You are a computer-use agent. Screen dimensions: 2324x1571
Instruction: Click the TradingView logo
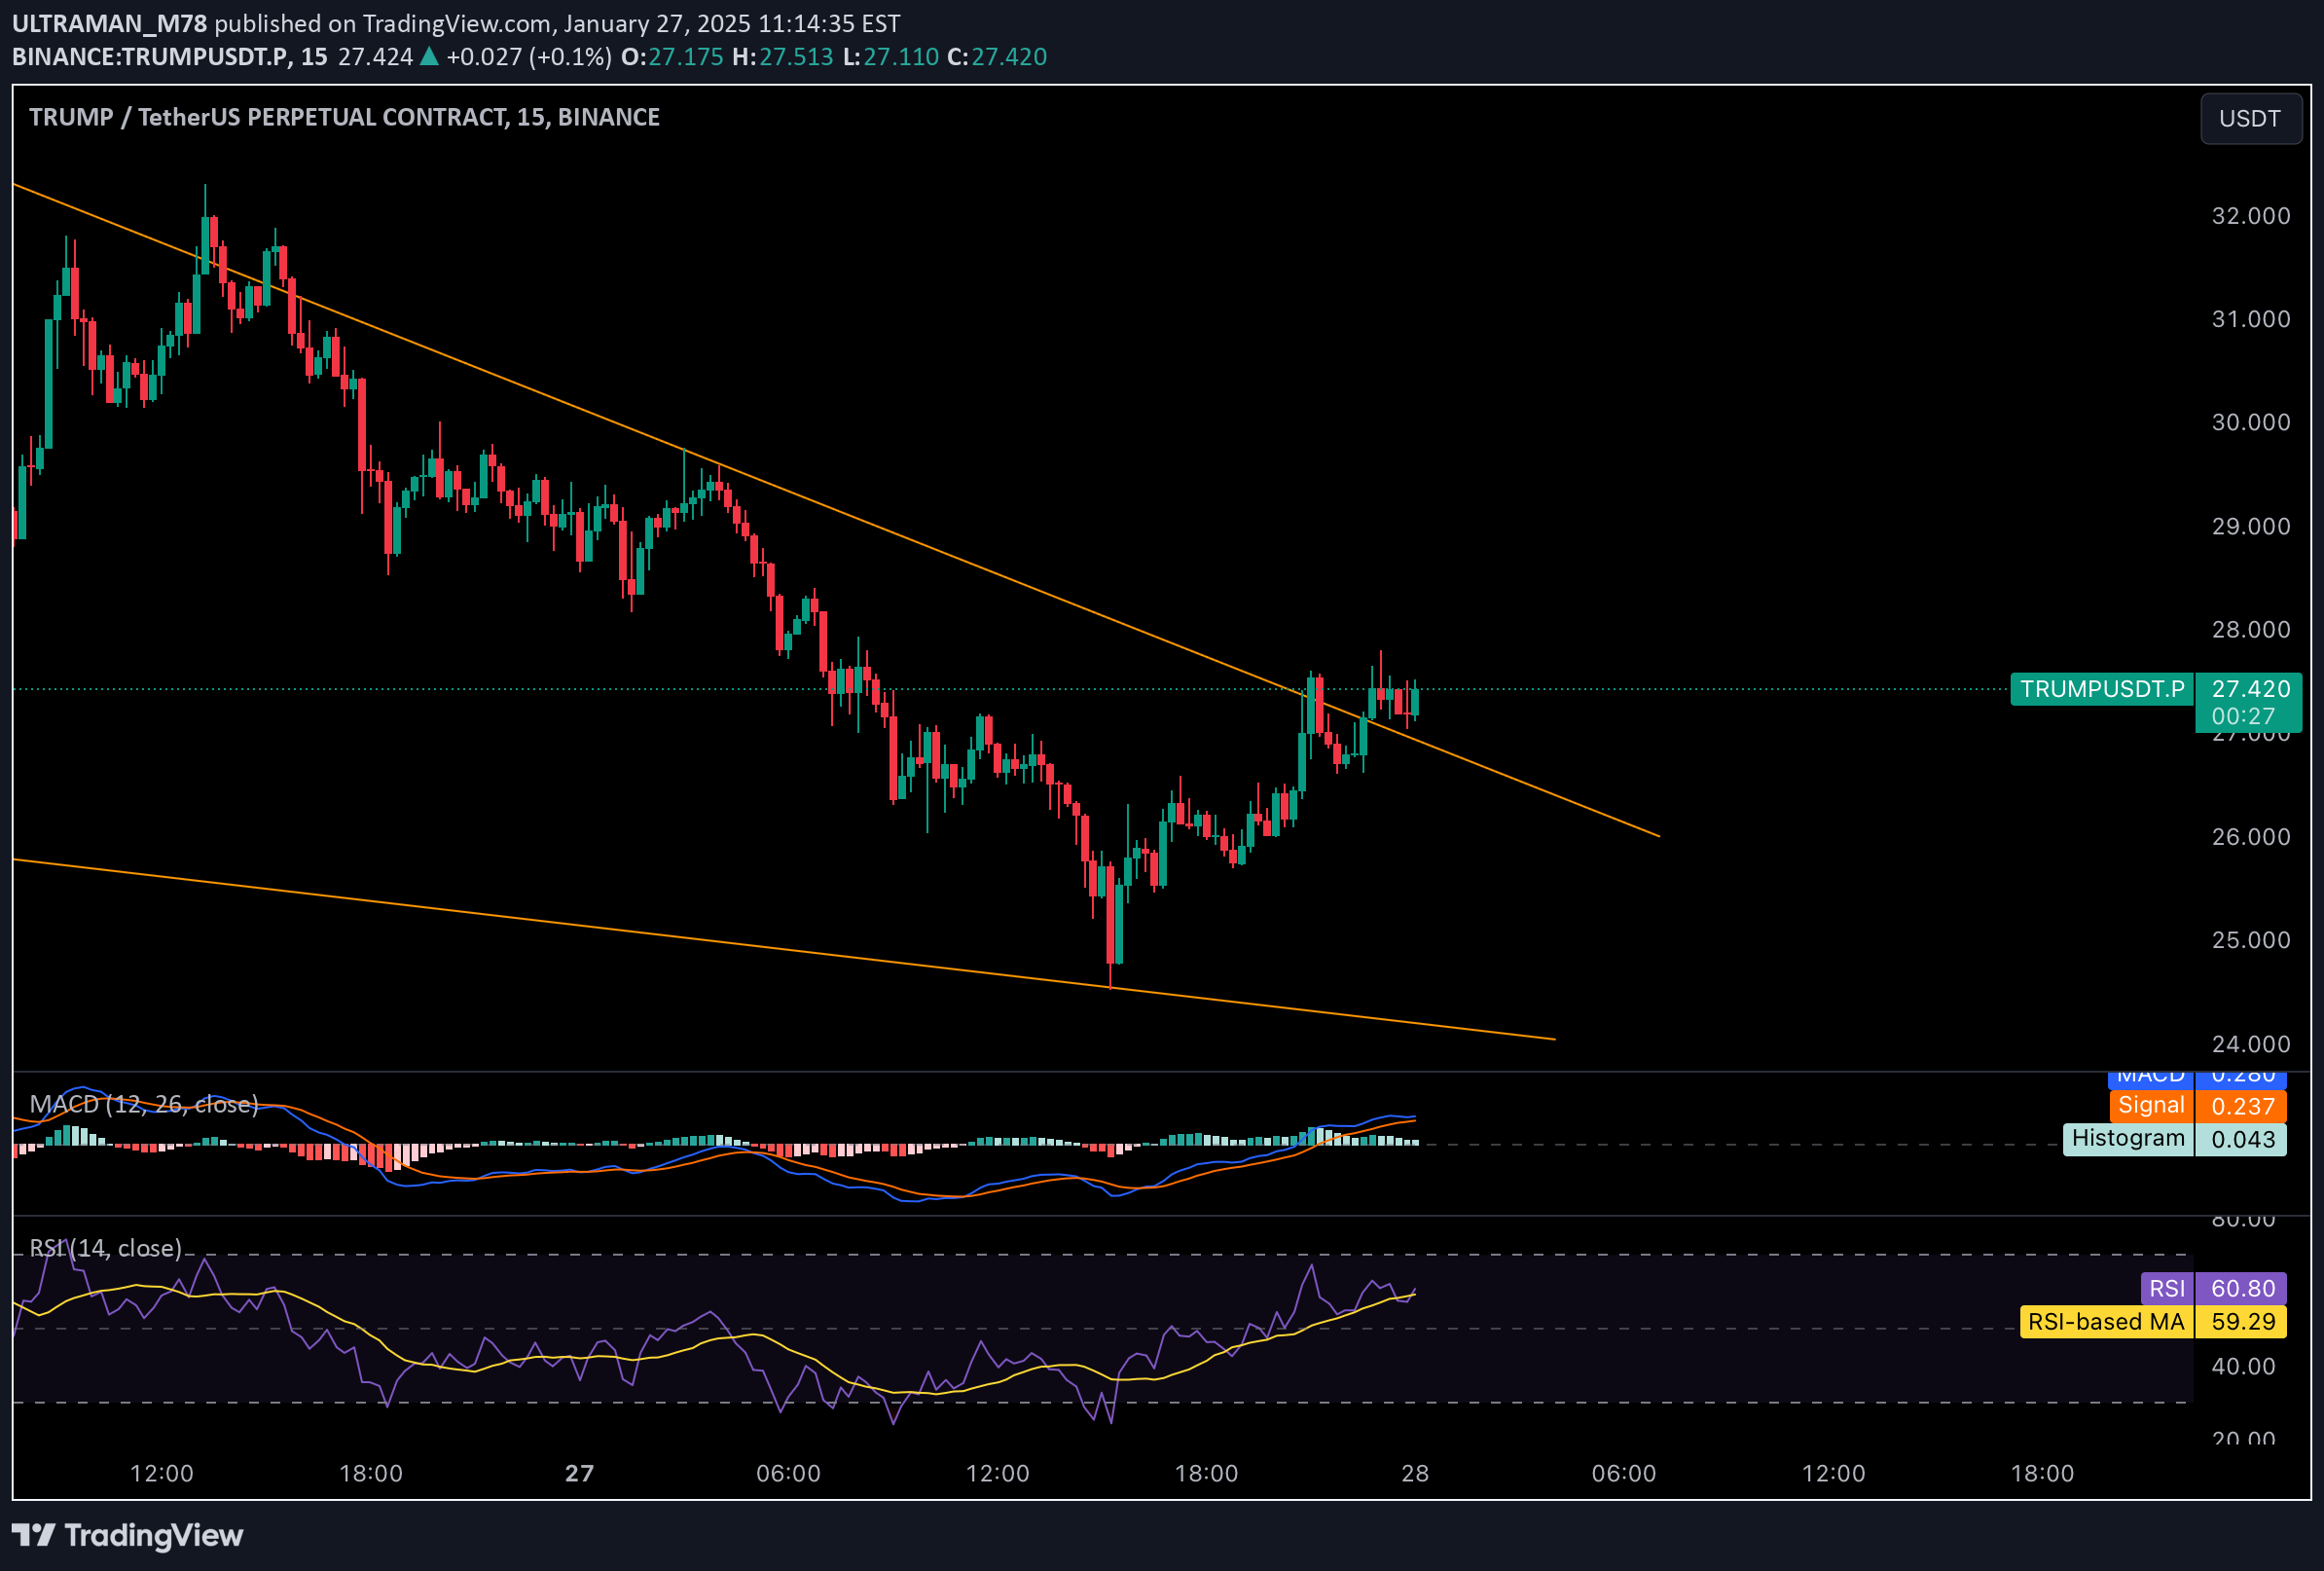(x=127, y=1535)
